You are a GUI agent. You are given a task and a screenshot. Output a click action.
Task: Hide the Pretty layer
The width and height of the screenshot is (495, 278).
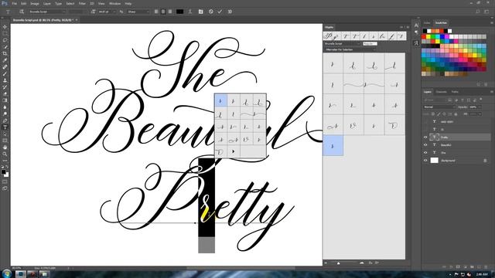point(425,137)
